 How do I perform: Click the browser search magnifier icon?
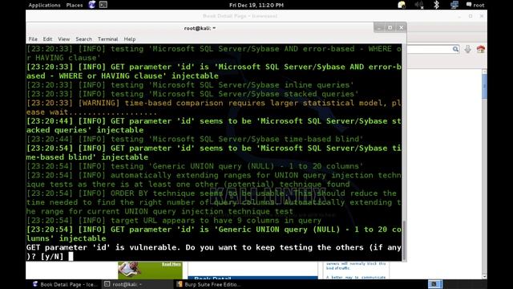455,49
